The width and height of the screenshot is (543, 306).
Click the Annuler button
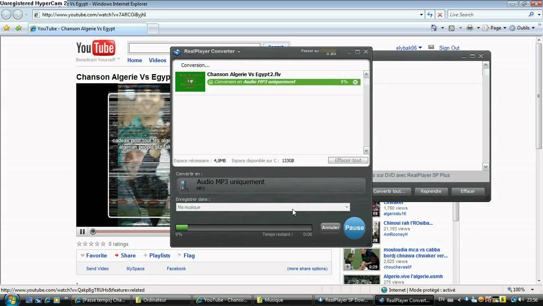(x=331, y=227)
